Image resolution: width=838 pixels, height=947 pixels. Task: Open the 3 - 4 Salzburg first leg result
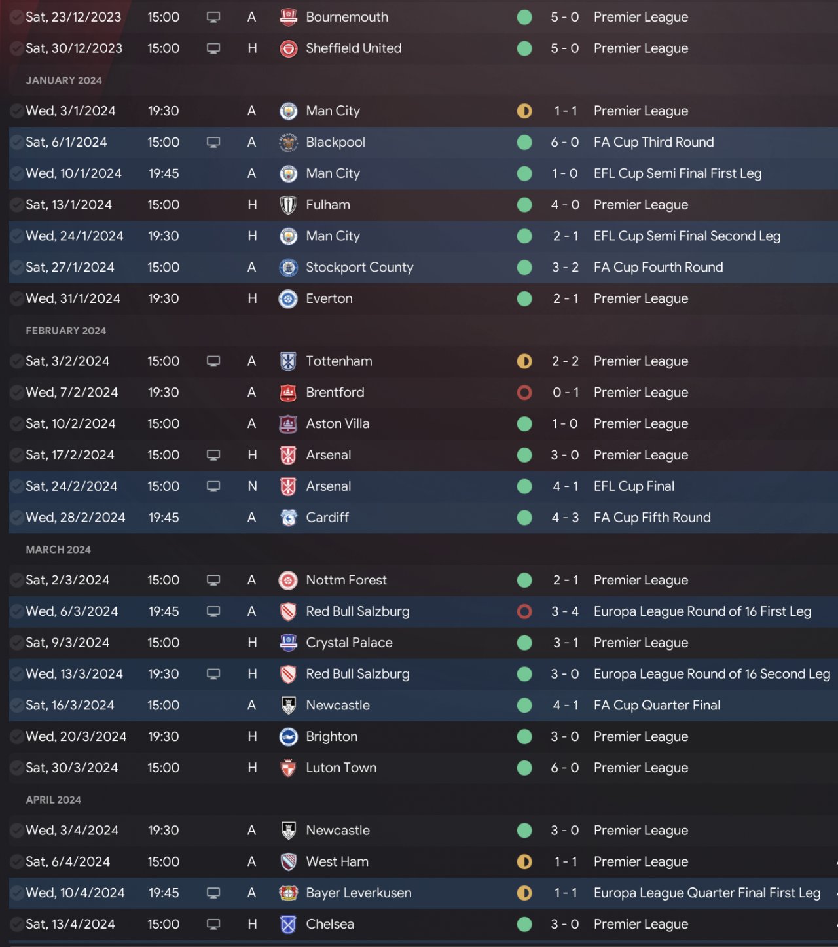[x=565, y=611]
